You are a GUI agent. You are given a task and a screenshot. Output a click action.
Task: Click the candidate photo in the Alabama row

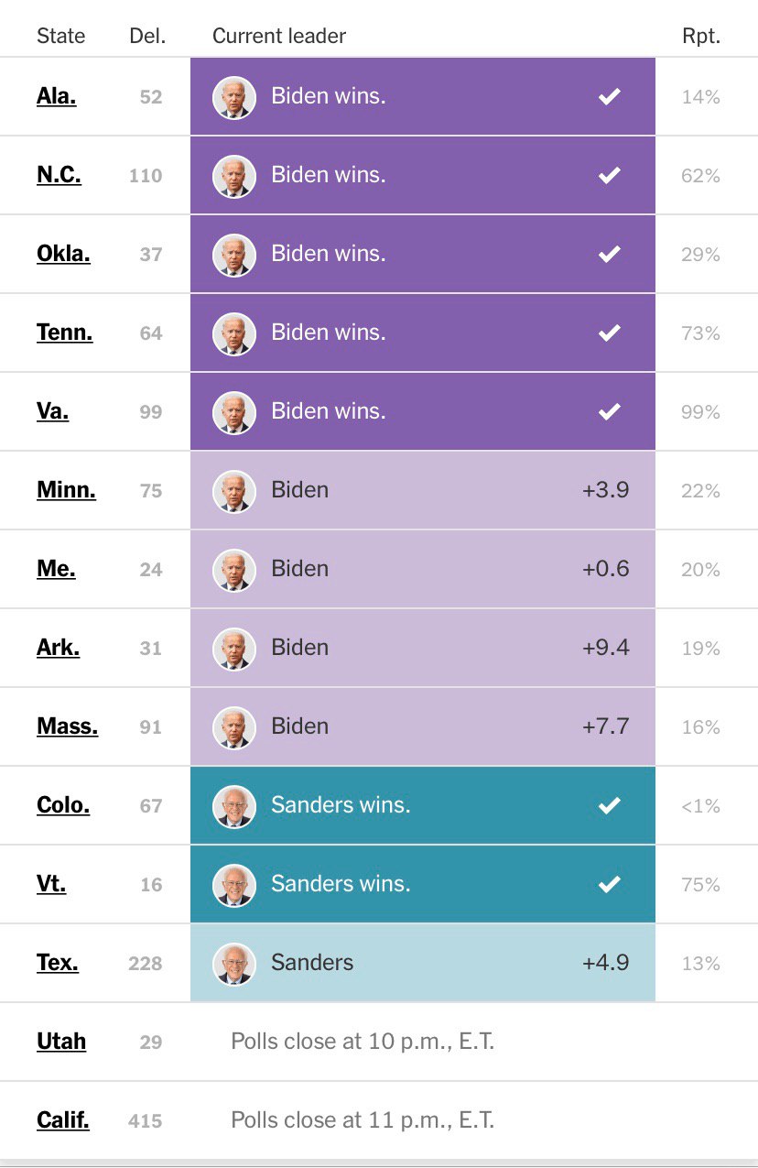pyautogui.click(x=233, y=97)
